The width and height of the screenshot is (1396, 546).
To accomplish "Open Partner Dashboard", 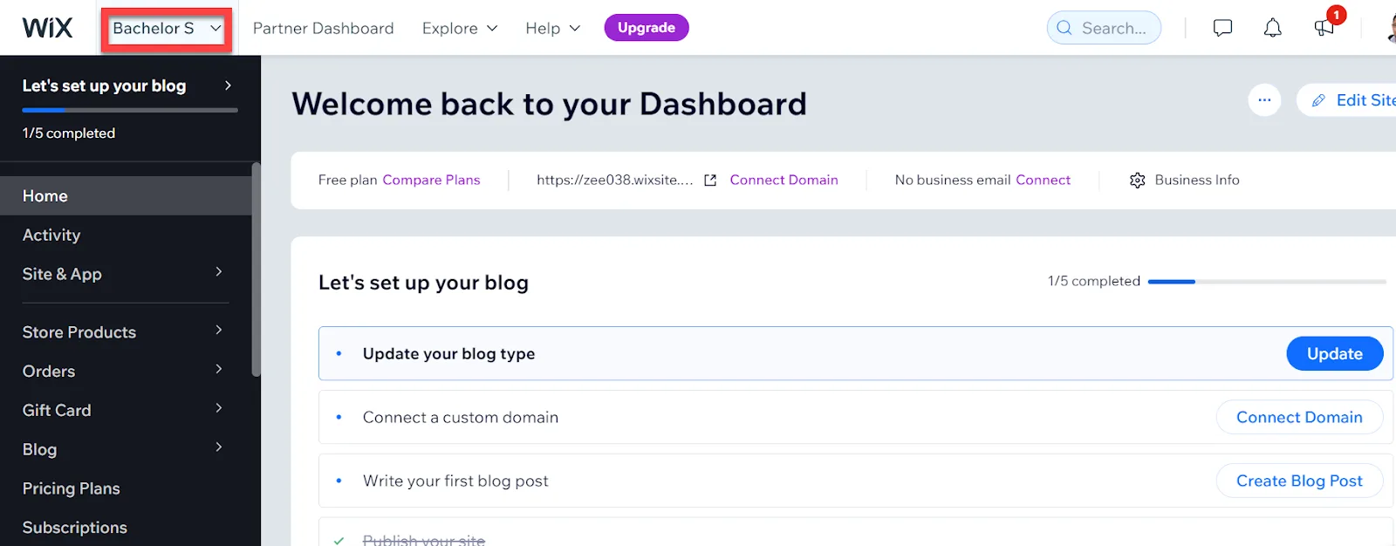I will click(x=323, y=28).
